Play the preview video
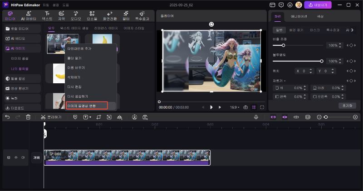The width and height of the screenshot is (363, 191). pyautogui.click(x=211, y=107)
